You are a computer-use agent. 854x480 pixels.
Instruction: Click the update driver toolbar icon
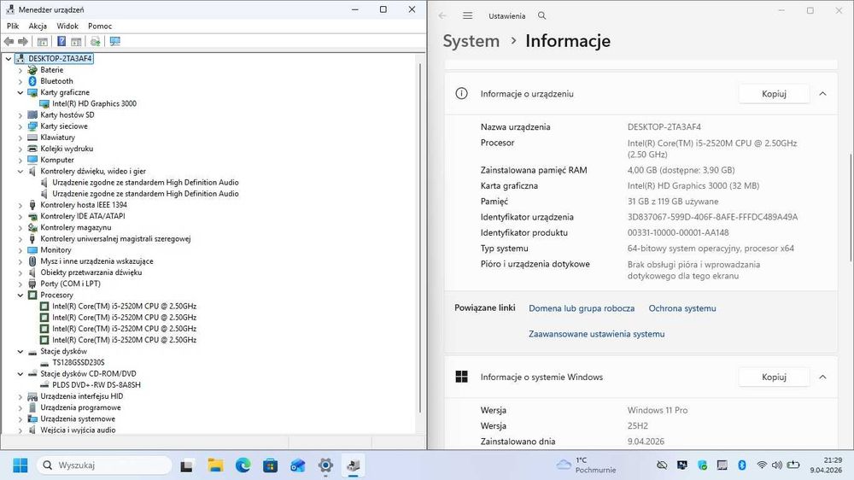pos(96,41)
